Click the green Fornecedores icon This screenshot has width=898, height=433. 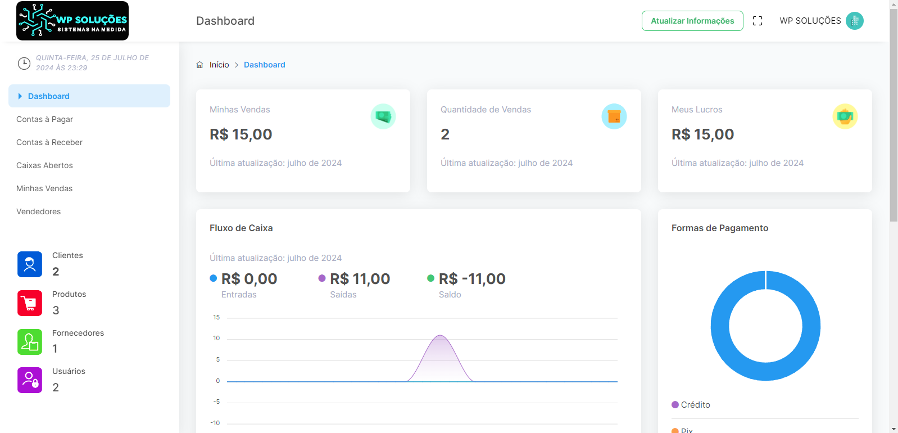[30, 342]
